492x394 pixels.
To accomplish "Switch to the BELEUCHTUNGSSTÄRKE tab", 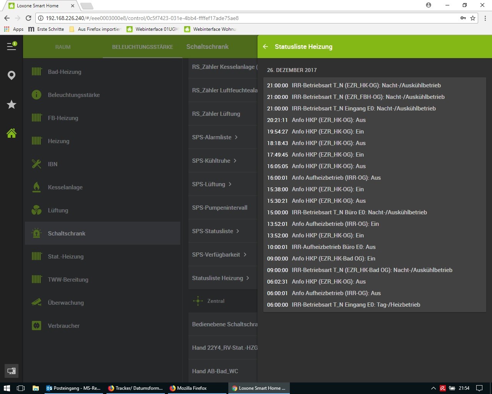I will [143, 47].
